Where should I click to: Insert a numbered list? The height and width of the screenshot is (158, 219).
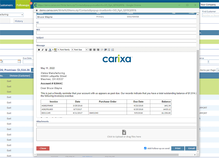[x=113, y=50]
